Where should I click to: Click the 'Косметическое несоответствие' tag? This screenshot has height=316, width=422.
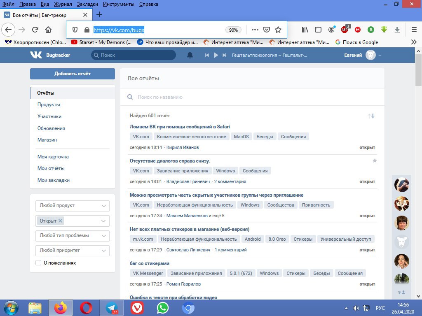coord(192,137)
